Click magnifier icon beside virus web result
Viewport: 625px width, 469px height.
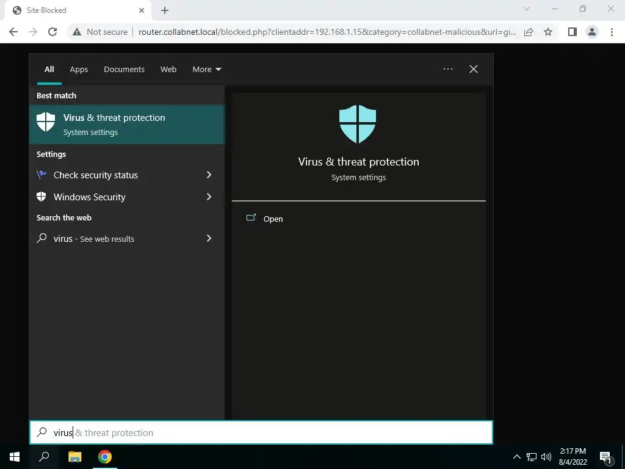tap(42, 238)
